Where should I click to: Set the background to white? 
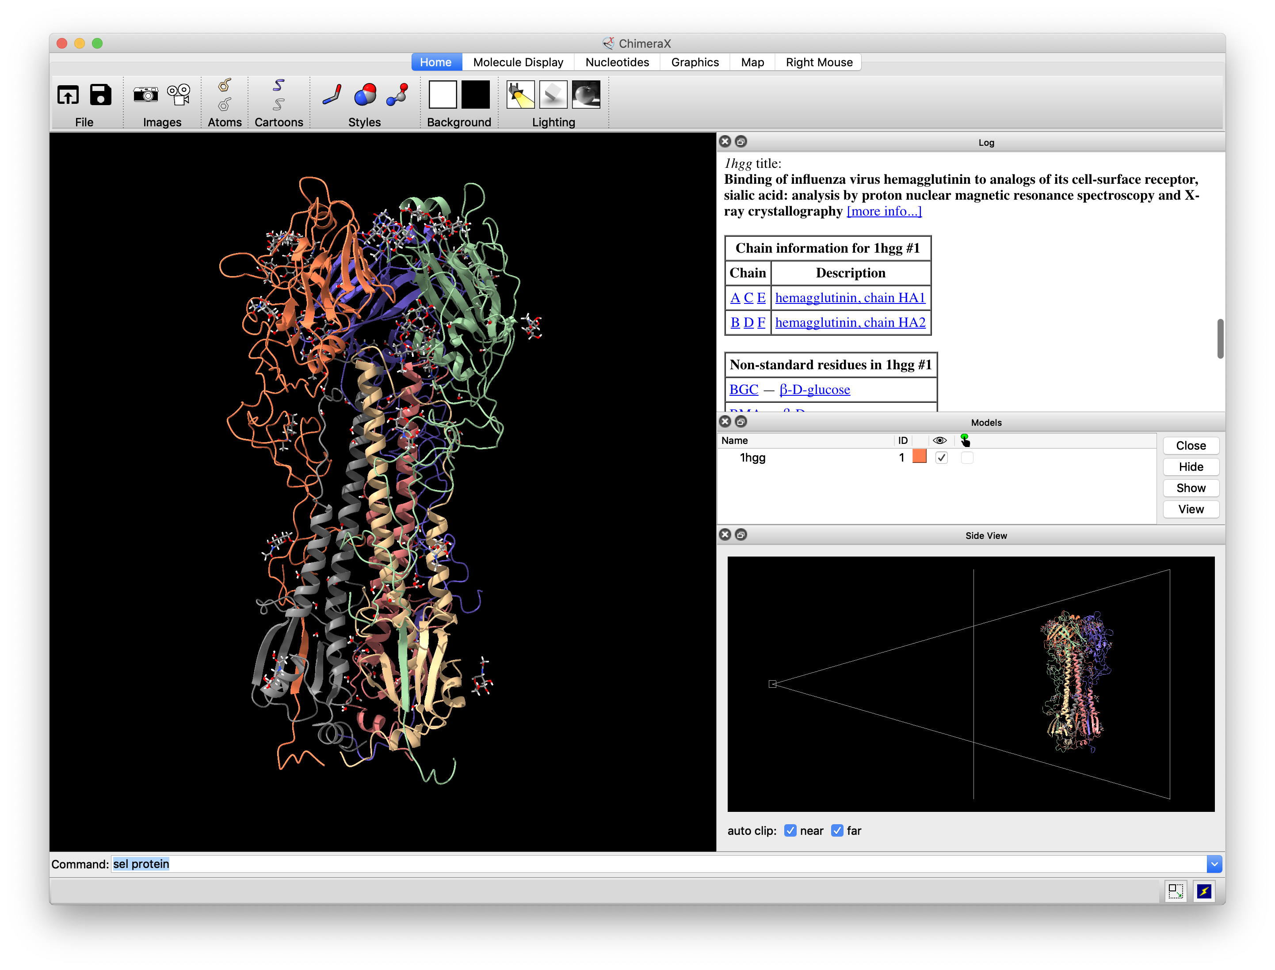click(x=443, y=95)
